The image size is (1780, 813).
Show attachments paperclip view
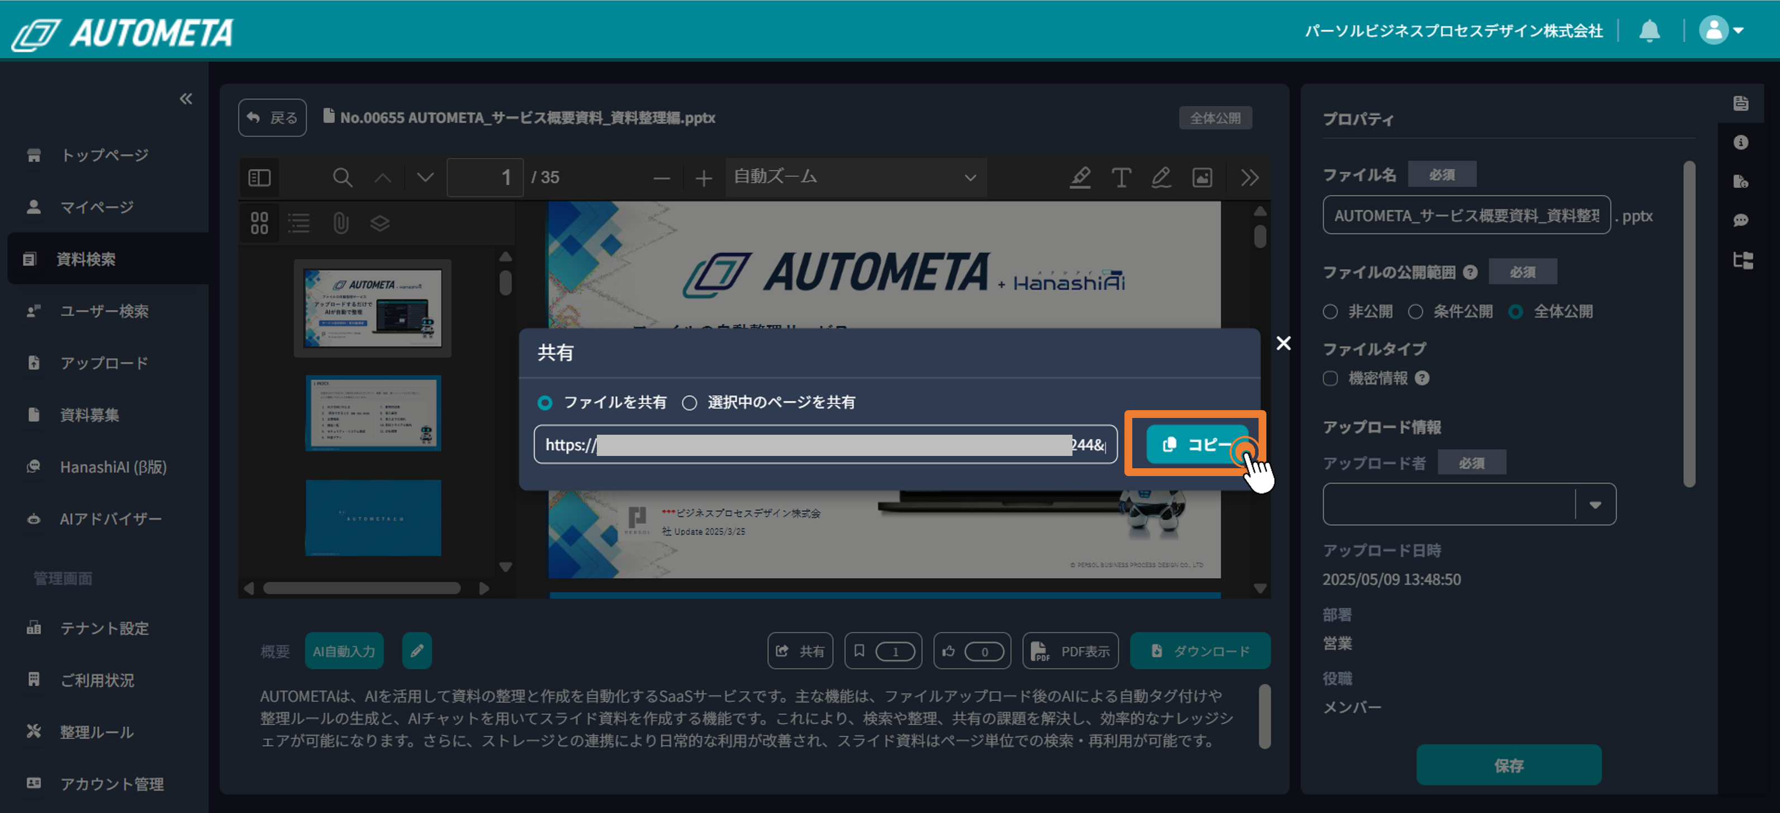340,222
